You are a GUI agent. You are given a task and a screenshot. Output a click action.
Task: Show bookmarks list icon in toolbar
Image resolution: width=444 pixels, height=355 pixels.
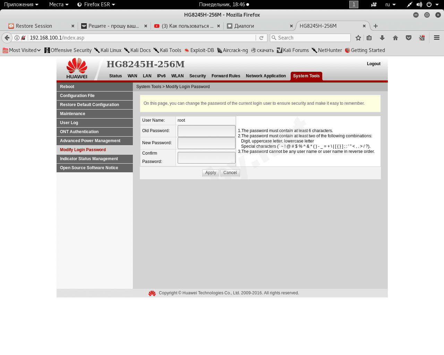point(369,38)
